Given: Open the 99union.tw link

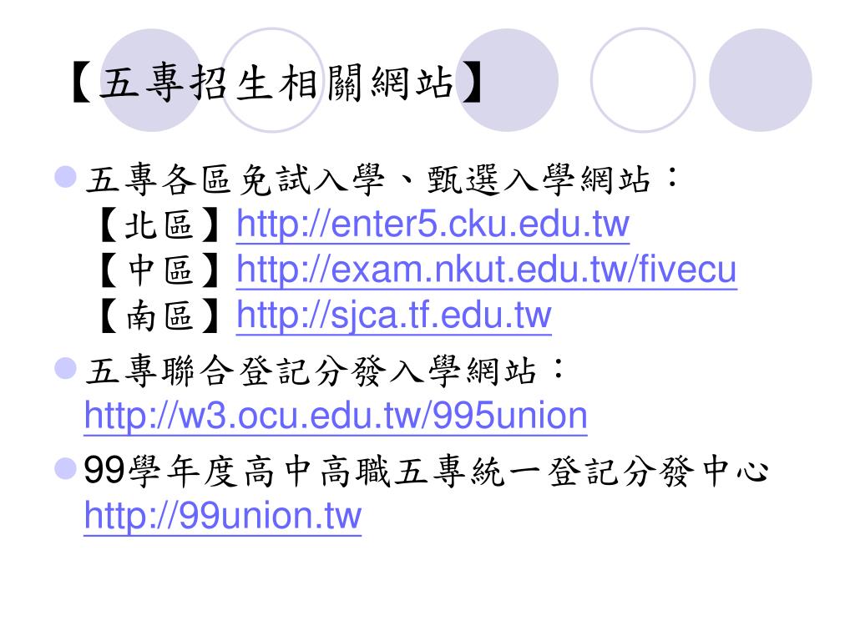Looking at the screenshot, I should tap(222, 516).
